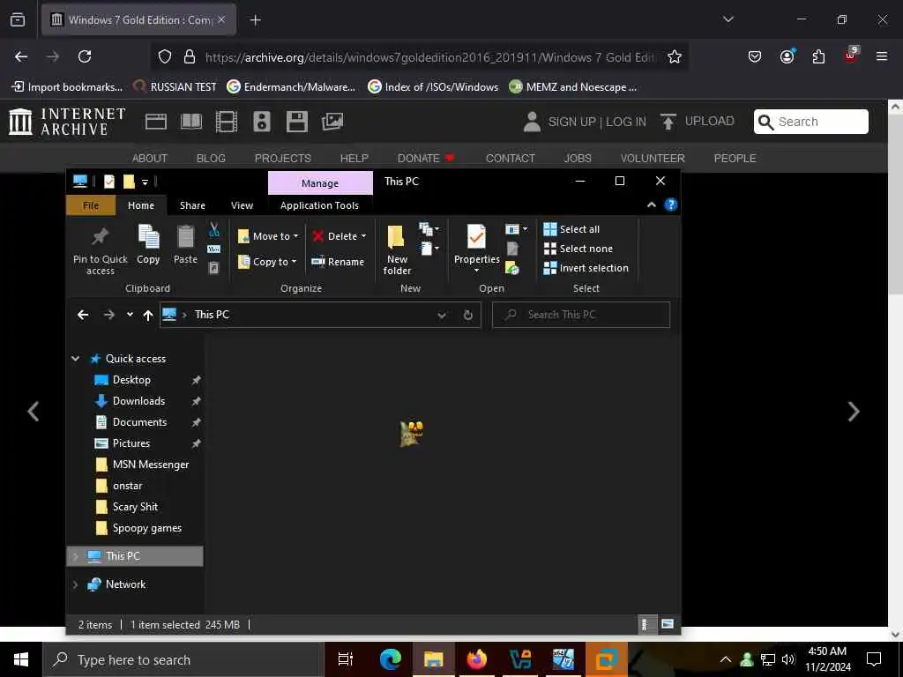Image resolution: width=903 pixels, height=677 pixels.
Task: Switch to the Share ribbon tab
Action: pyautogui.click(x=192, y=205)
